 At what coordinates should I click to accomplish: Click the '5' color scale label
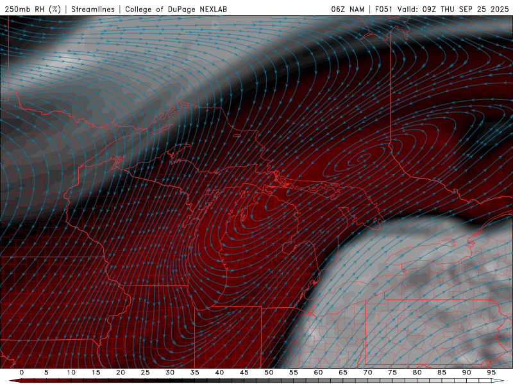click(x=46, y=372)
